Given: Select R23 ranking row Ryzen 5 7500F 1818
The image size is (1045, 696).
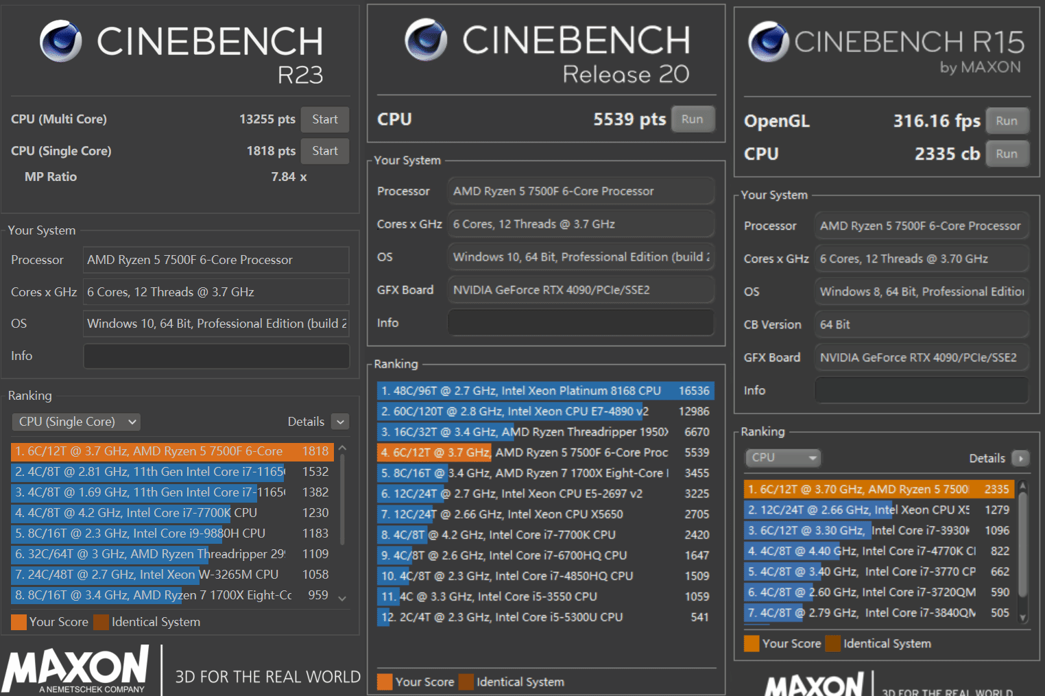Looking at the screenshot, I should [172, 451].
